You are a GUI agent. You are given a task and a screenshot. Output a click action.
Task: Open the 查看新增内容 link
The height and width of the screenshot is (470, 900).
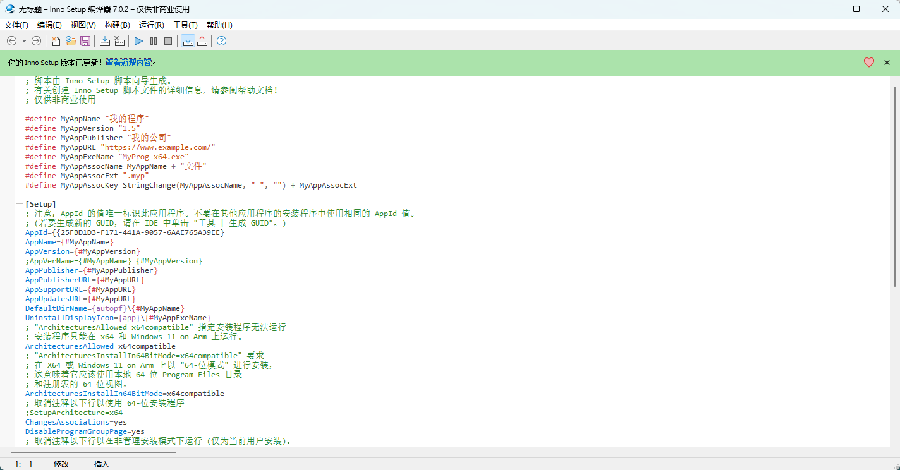(128, 63)
